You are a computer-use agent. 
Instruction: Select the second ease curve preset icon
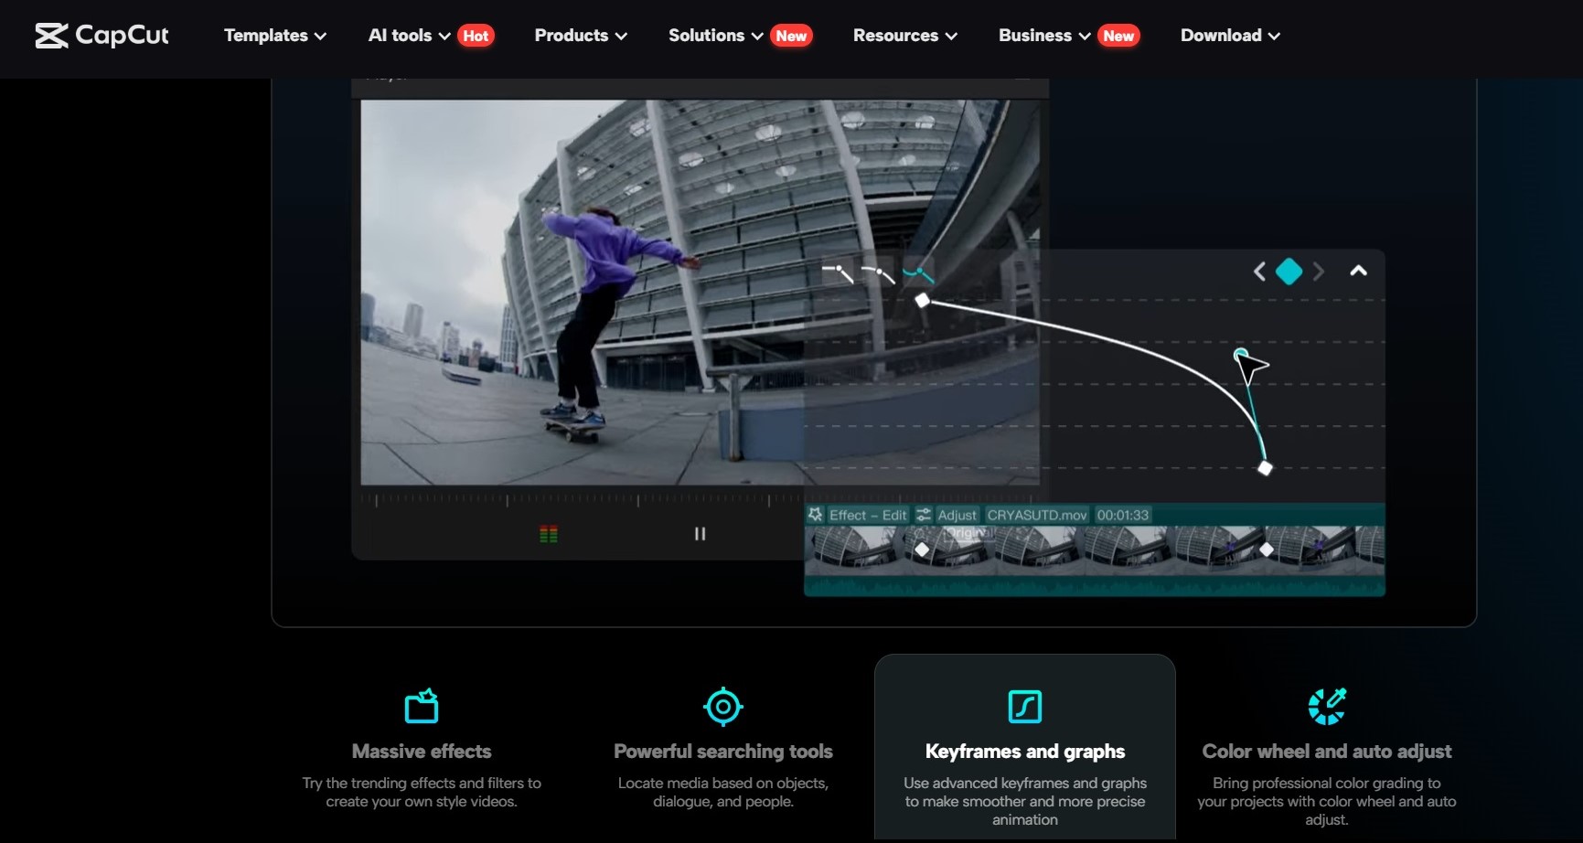pyautogui.click(x=878, y=272)
